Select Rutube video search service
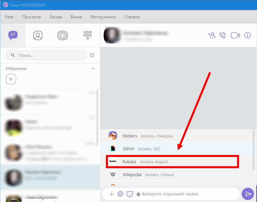Viewport: 257px width, 202px height. click(x=172, y=162)
